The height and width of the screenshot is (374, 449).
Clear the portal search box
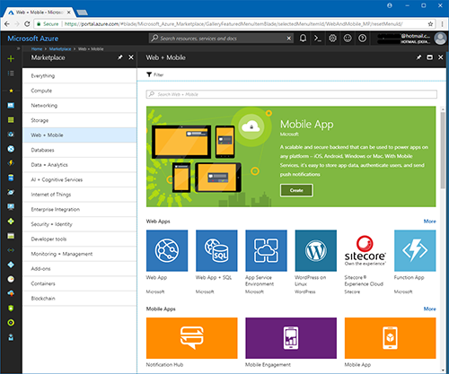(289, 39)
